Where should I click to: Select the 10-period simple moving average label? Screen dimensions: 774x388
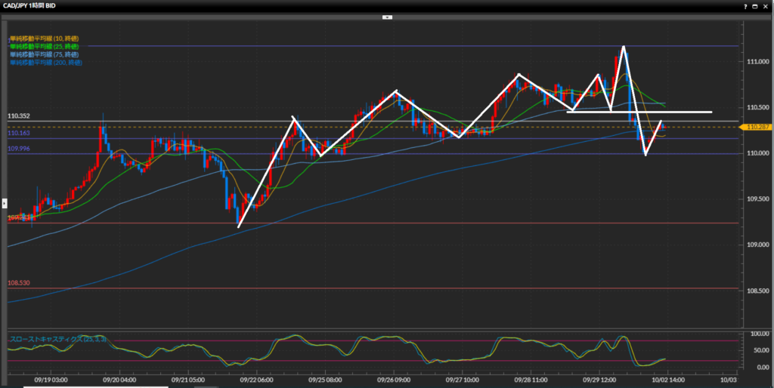(45, 38)
